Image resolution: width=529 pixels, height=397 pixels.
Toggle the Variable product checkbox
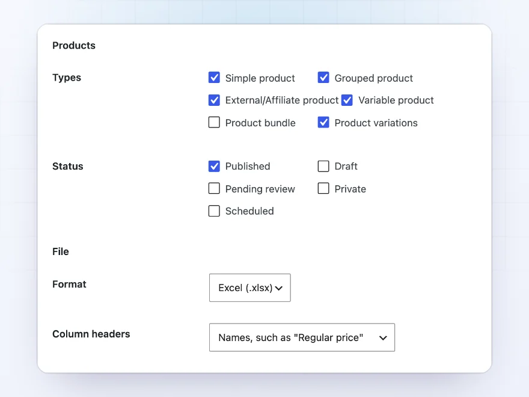point(347,100)
